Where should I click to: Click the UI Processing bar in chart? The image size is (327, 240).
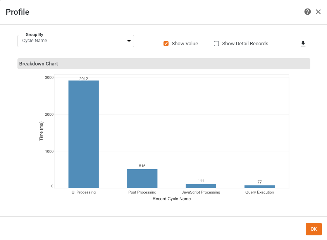84,134
